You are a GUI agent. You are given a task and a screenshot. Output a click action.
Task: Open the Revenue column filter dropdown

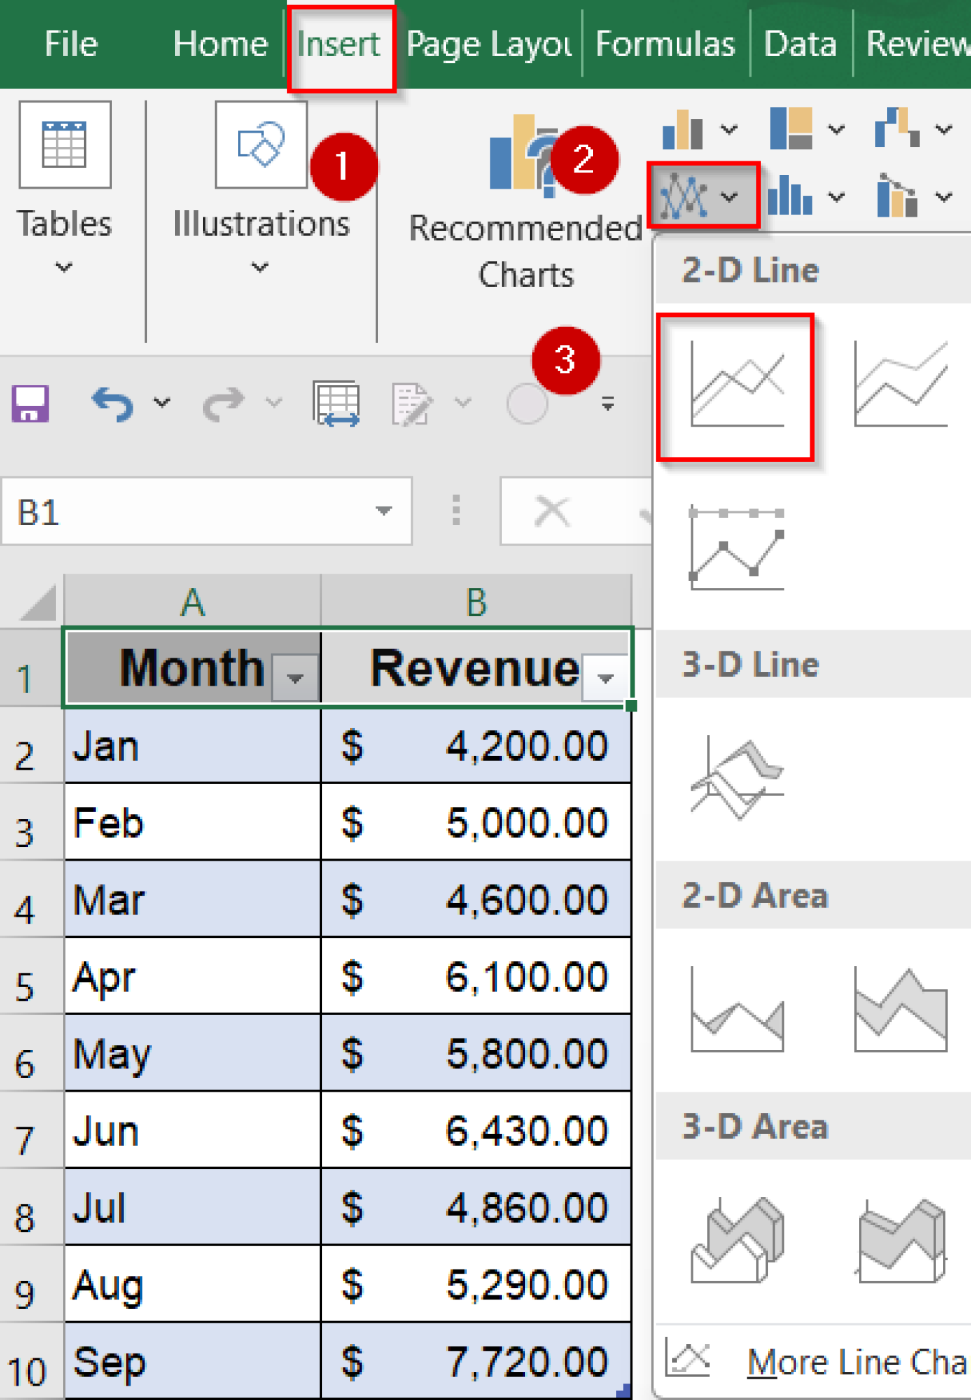tap(605, 677)
